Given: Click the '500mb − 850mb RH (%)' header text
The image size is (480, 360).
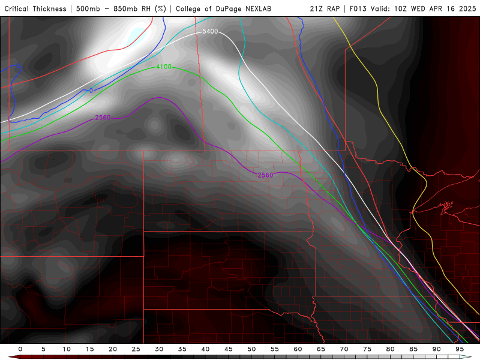Looking at the screenshot, I should tap(121, 8).
